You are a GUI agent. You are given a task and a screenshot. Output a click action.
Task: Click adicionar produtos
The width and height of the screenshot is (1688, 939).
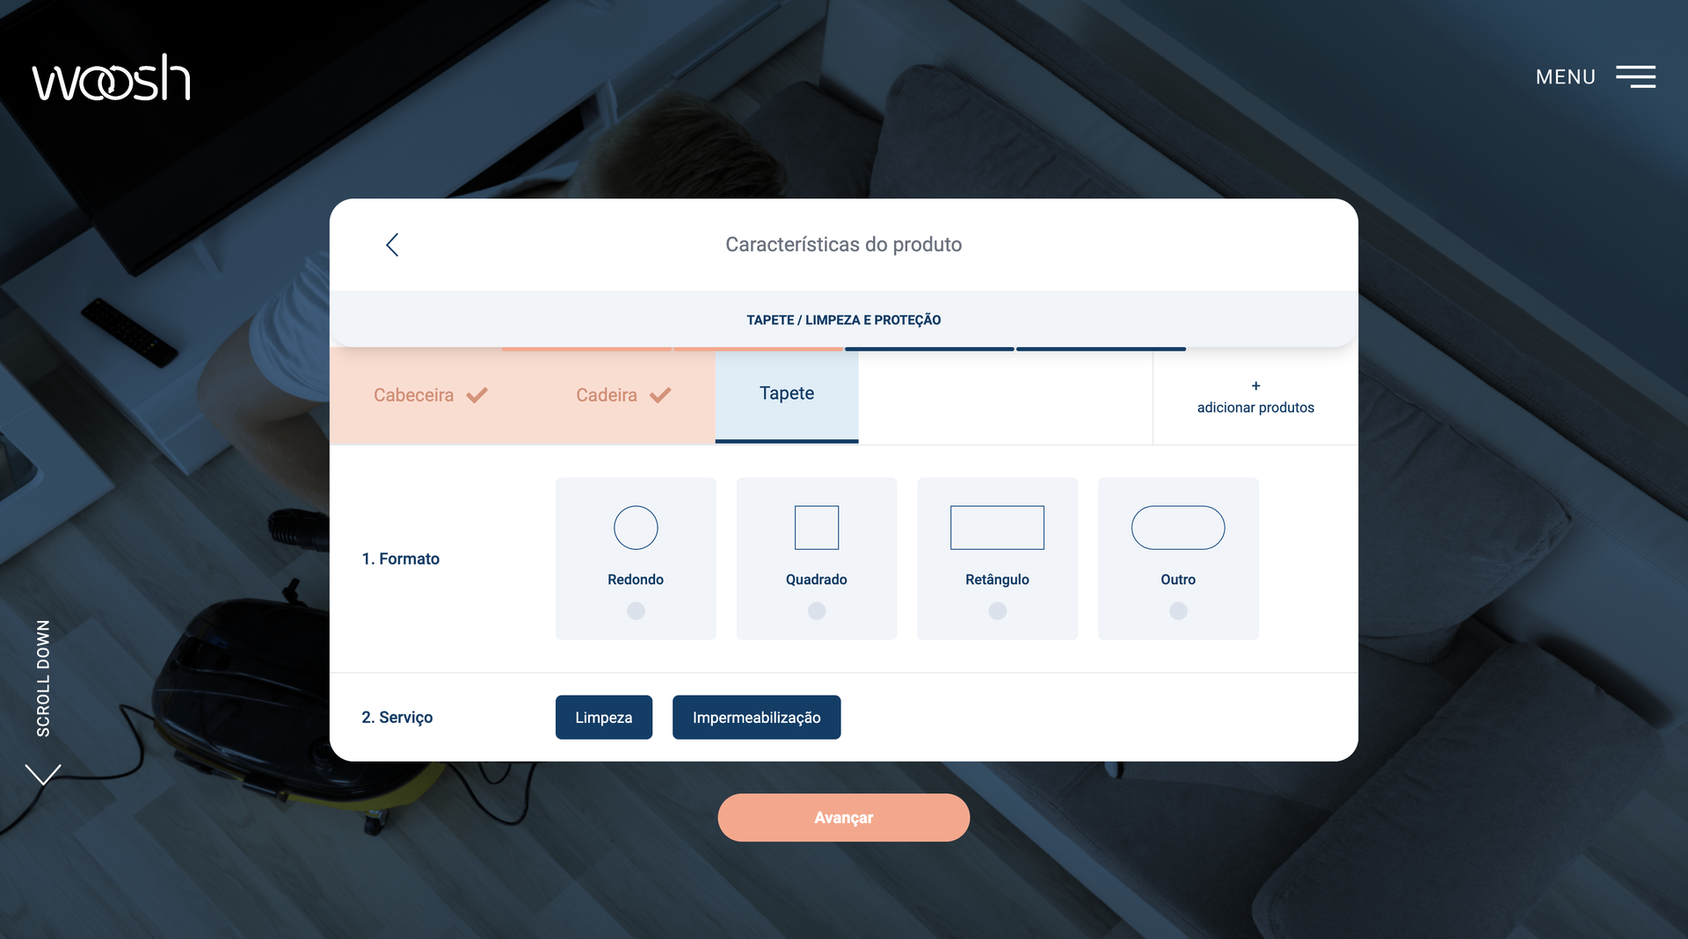click(1255, 408)
